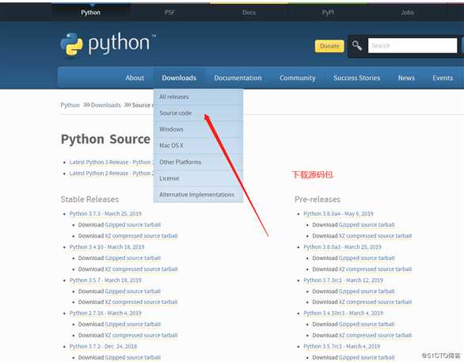Download Gzipped source tarball for Python 3.7.3
464x362 pixels.
pyautogui.click(x=132, y=225)
